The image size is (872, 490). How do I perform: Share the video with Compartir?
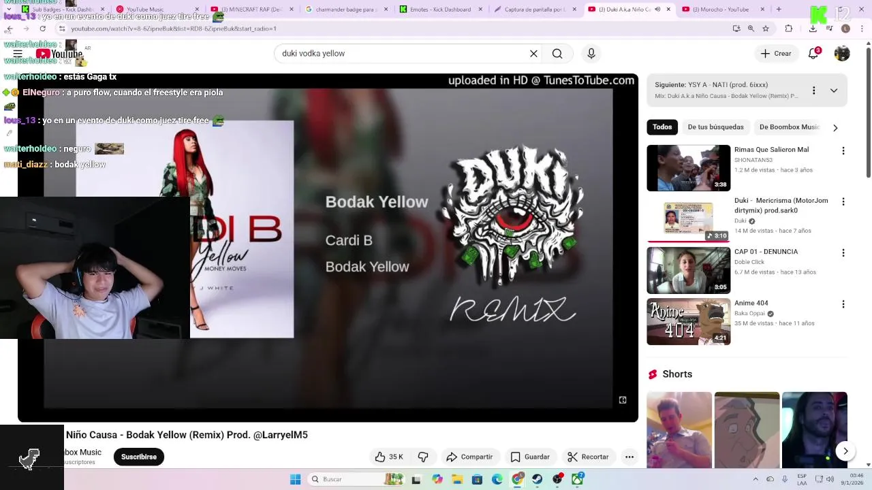coord(469,457)
